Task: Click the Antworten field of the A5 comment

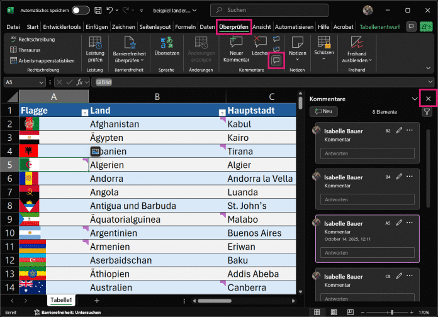Action: pyautogui.click(x=368, y=252)
